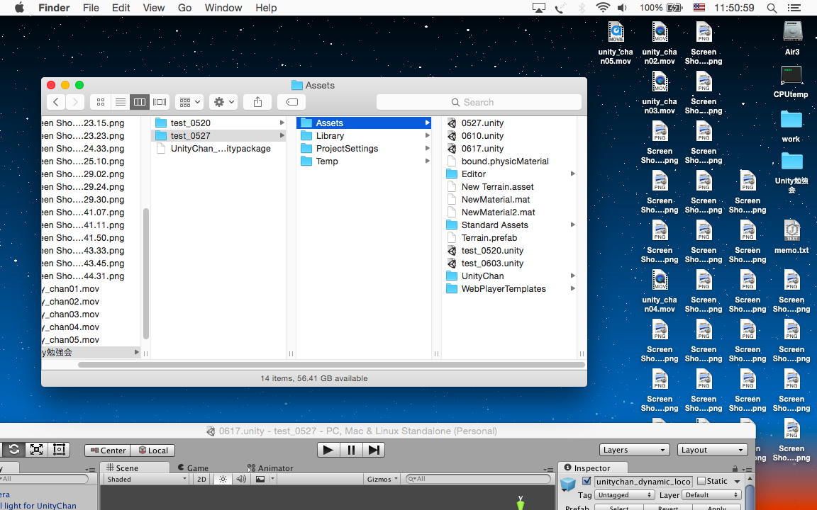Select the Rect transform tool in Unity
The height and width of the screenshot is (510, 817).
60,450
